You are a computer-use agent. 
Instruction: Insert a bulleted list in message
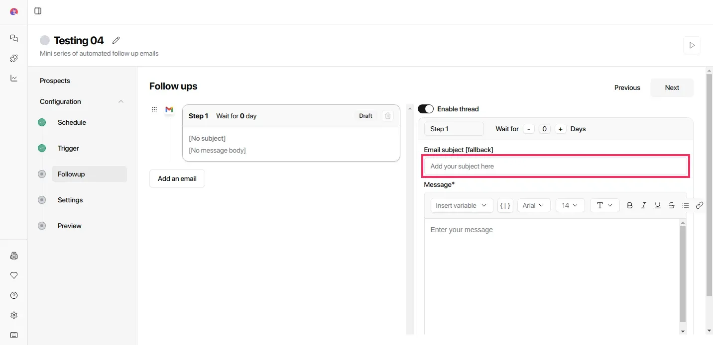point(686,205)
